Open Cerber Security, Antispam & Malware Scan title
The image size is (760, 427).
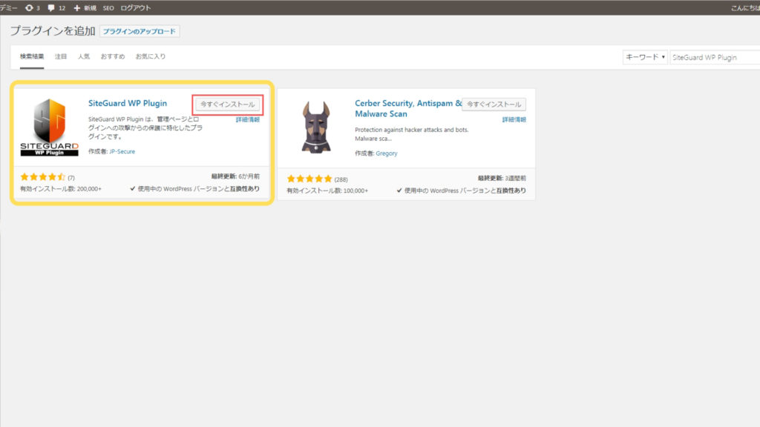[408, 108]
